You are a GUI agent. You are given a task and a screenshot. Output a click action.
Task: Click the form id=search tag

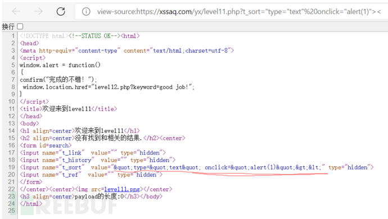(x=46, y=145)
